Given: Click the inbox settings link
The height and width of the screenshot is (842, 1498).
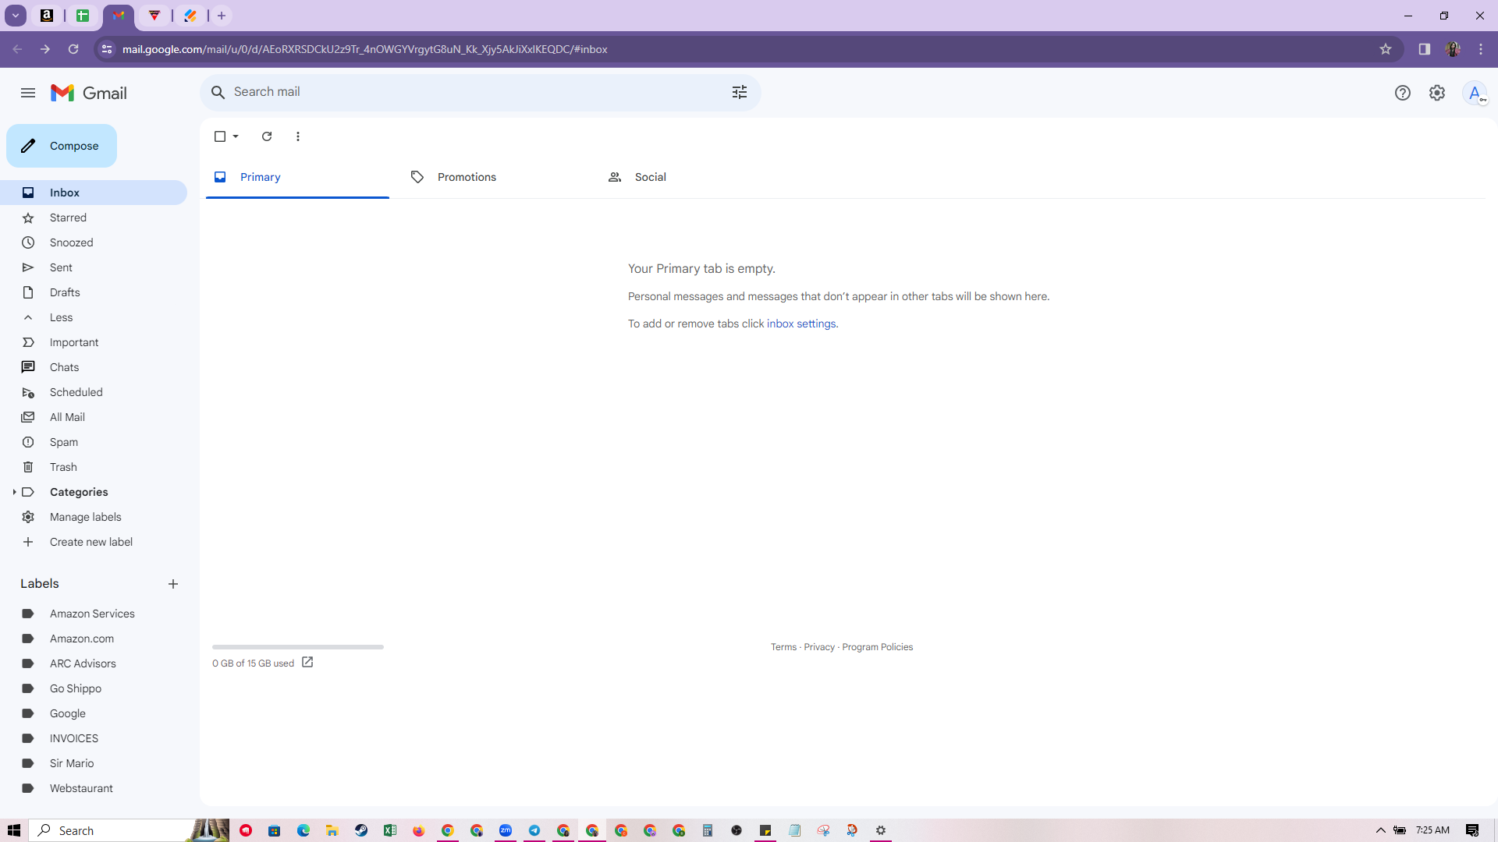Looking at the screenshot, I should coord(801,324).
